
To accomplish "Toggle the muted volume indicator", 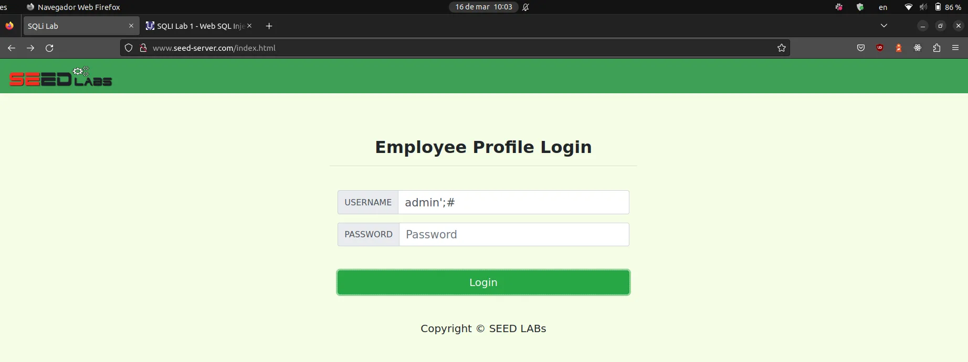I will pos(923,7).
